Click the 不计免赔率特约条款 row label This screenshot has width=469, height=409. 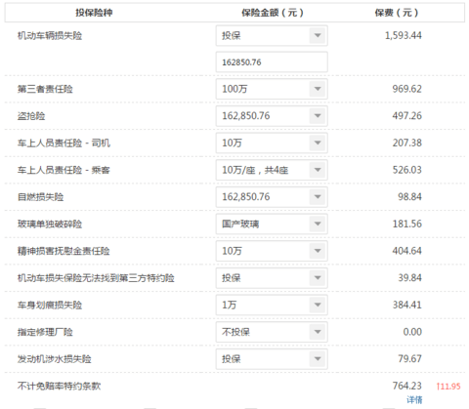pyautogui.click(x=59, y=387)
